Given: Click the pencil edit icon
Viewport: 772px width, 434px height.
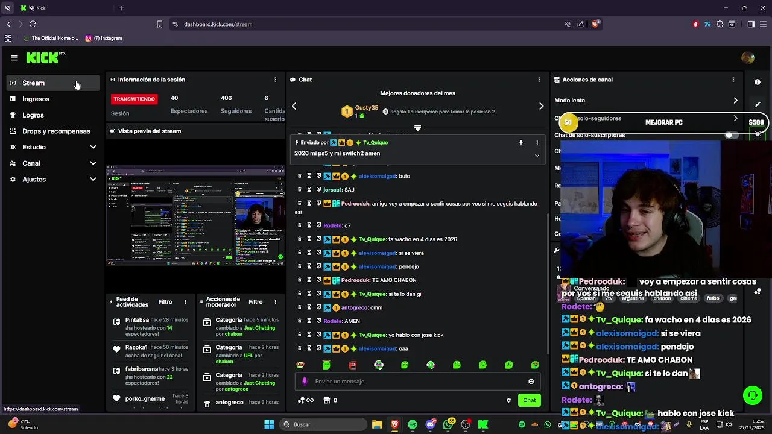Looking at the screenshot, I should point(758,105).
